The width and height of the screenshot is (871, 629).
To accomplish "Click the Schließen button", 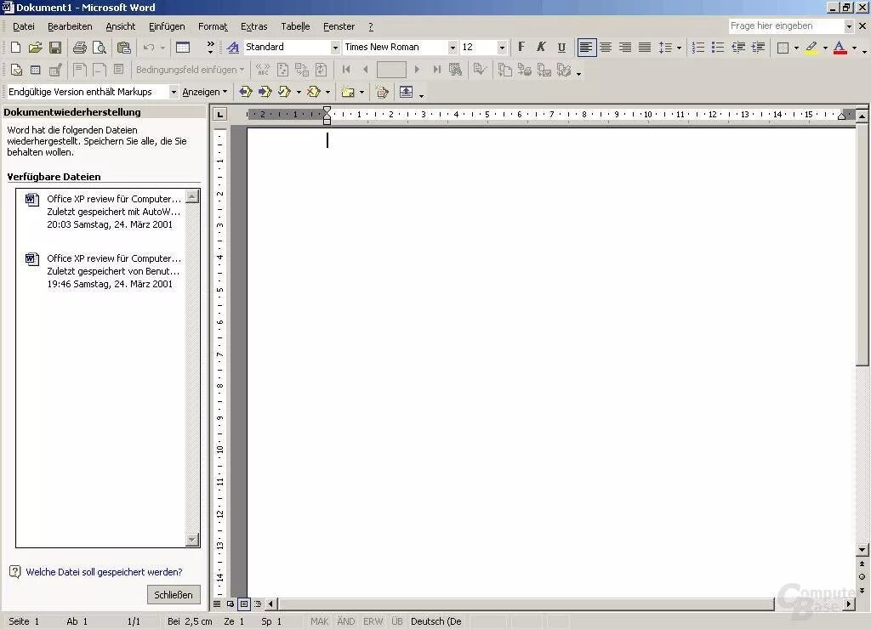I will 174,595.
